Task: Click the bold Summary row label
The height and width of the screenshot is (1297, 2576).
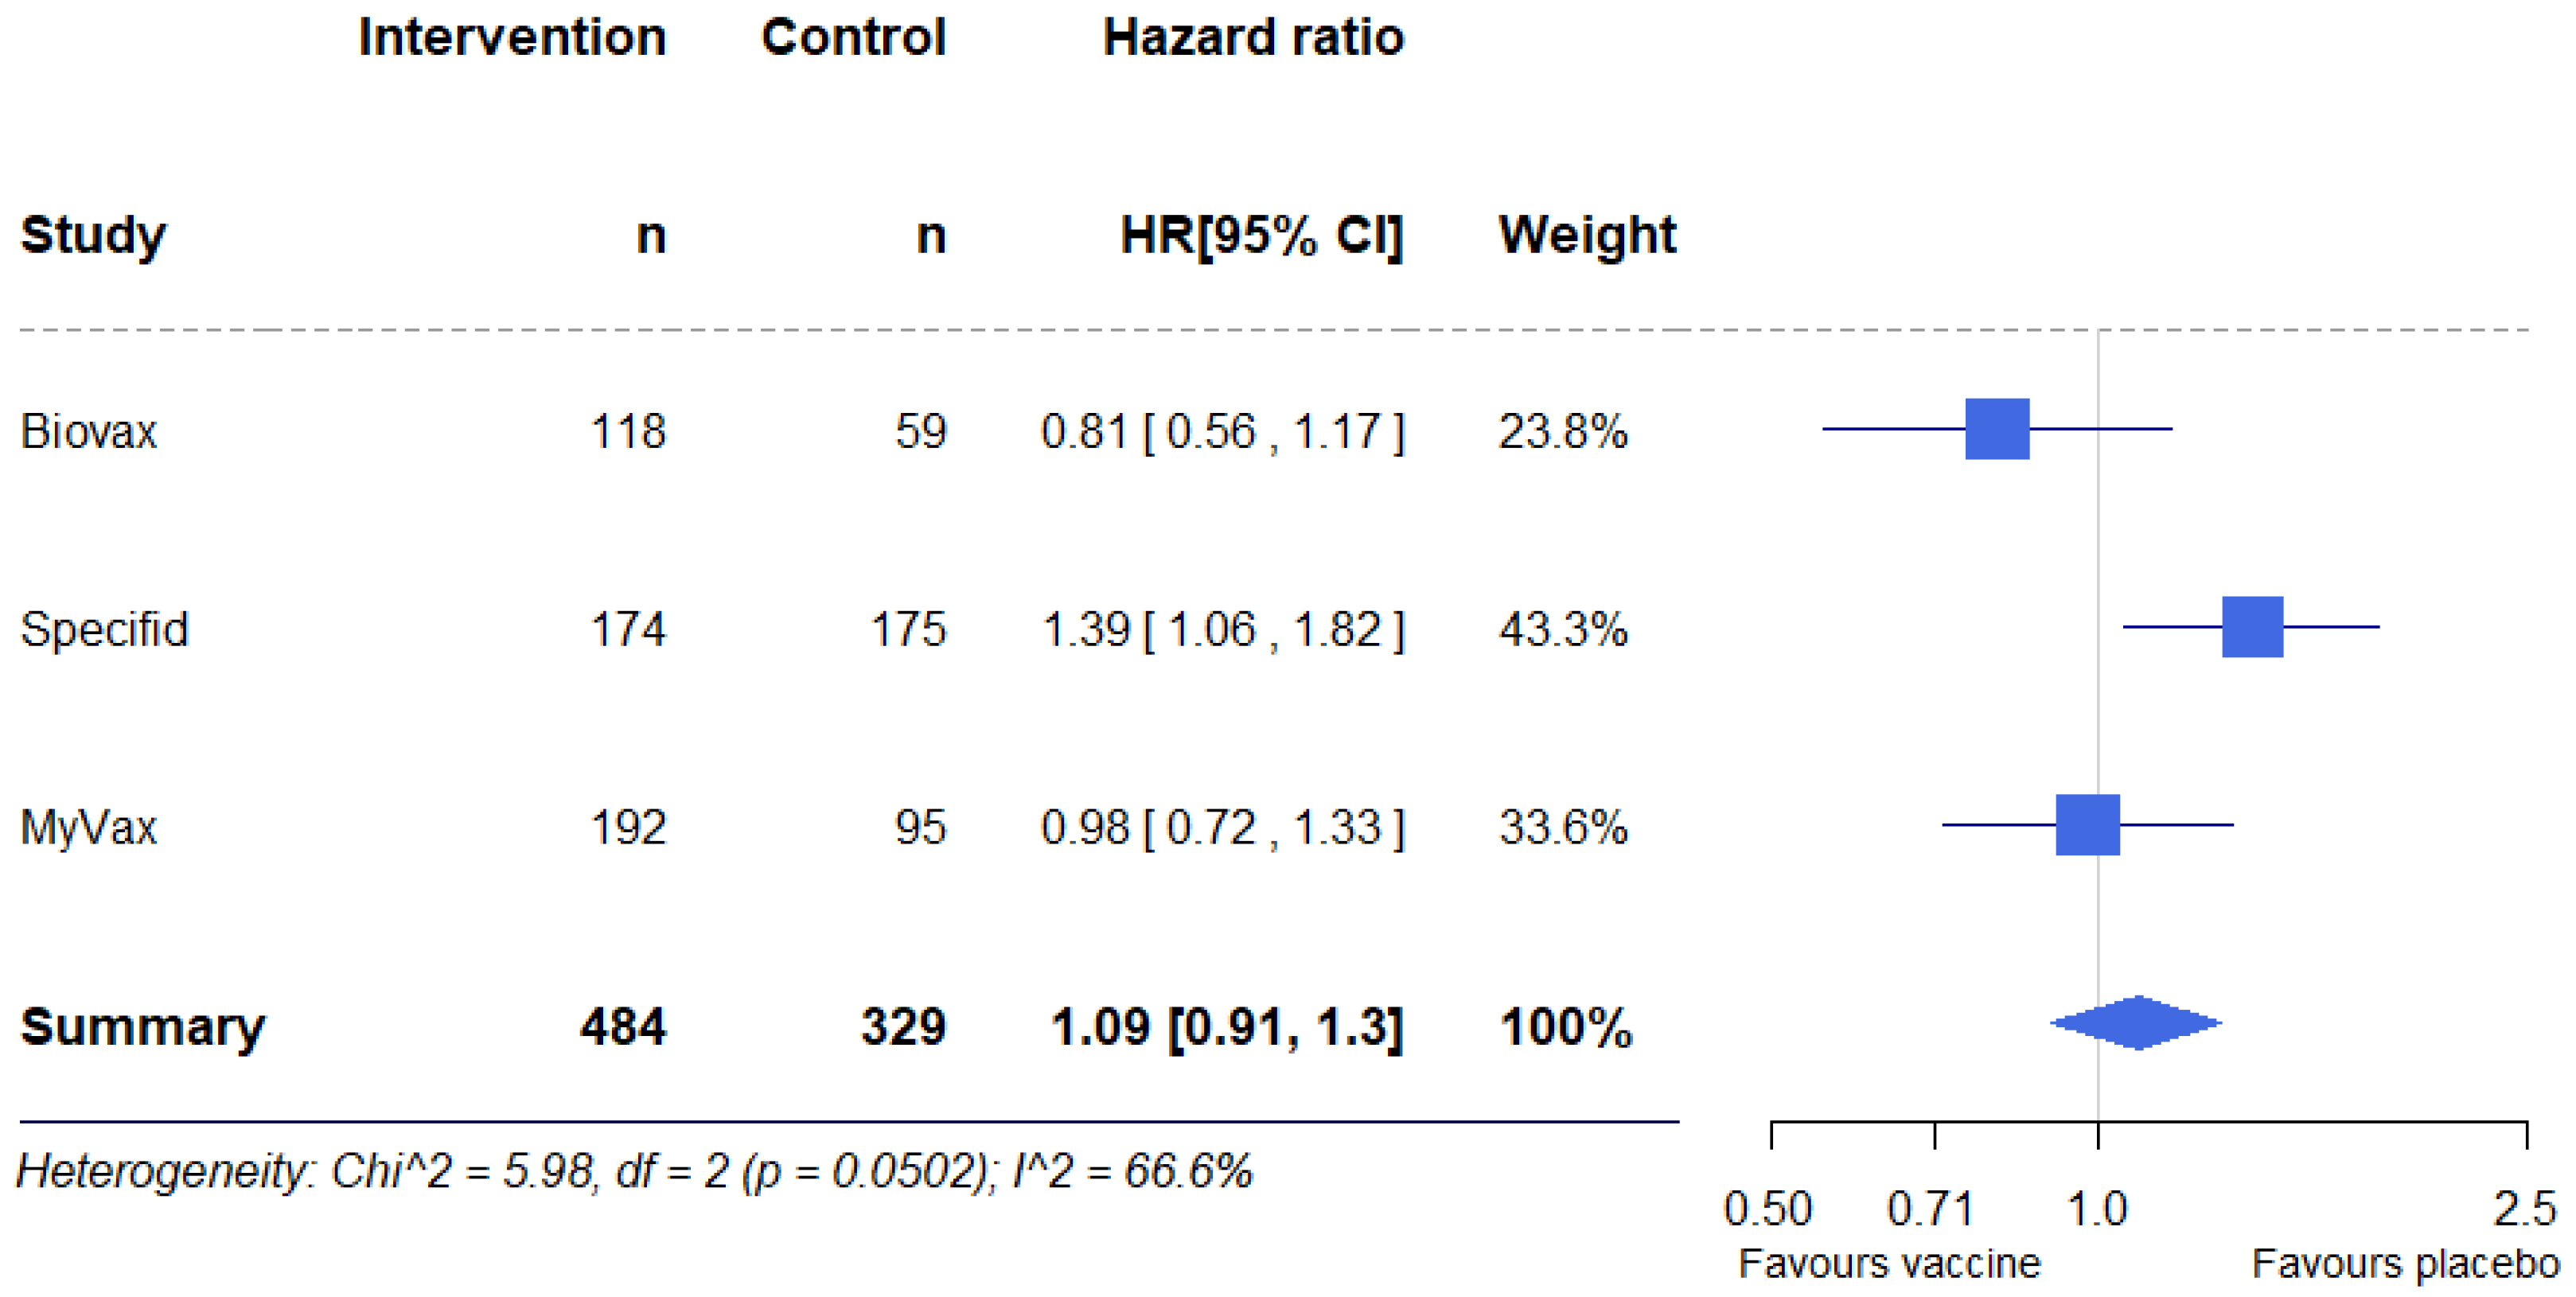Action: point(143,1027)
